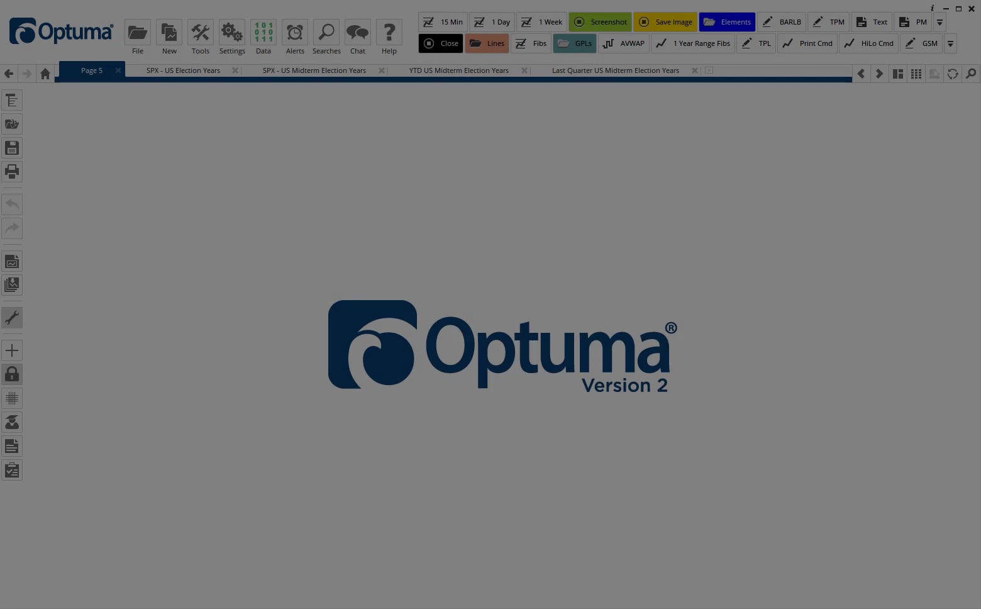Click the chart image icon in sidebar
Screen dimensions: 981x609
[12, 262]
